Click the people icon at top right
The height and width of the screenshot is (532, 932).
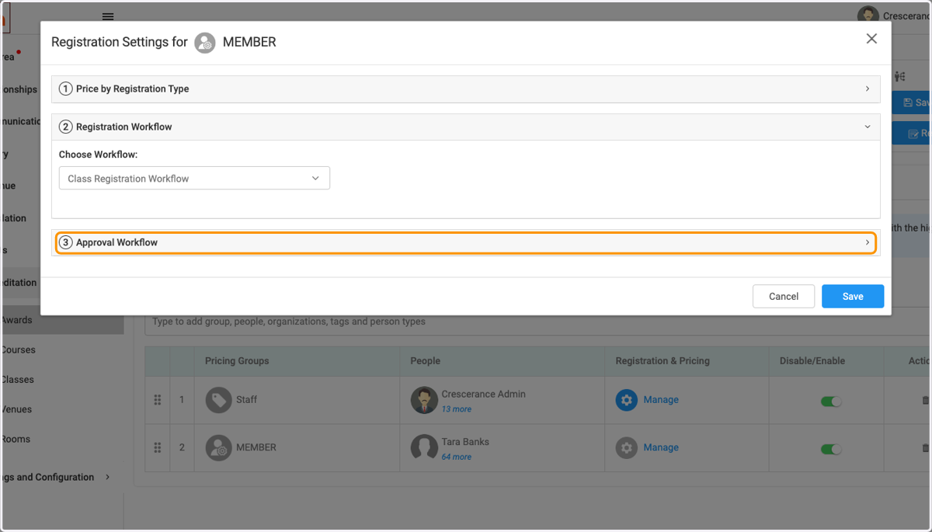(x=900, y=76)
